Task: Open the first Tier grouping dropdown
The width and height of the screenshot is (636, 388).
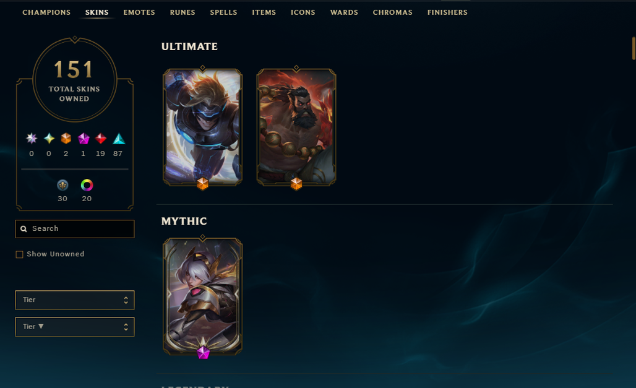Action: pyautogui.click(x=75, y=300)
